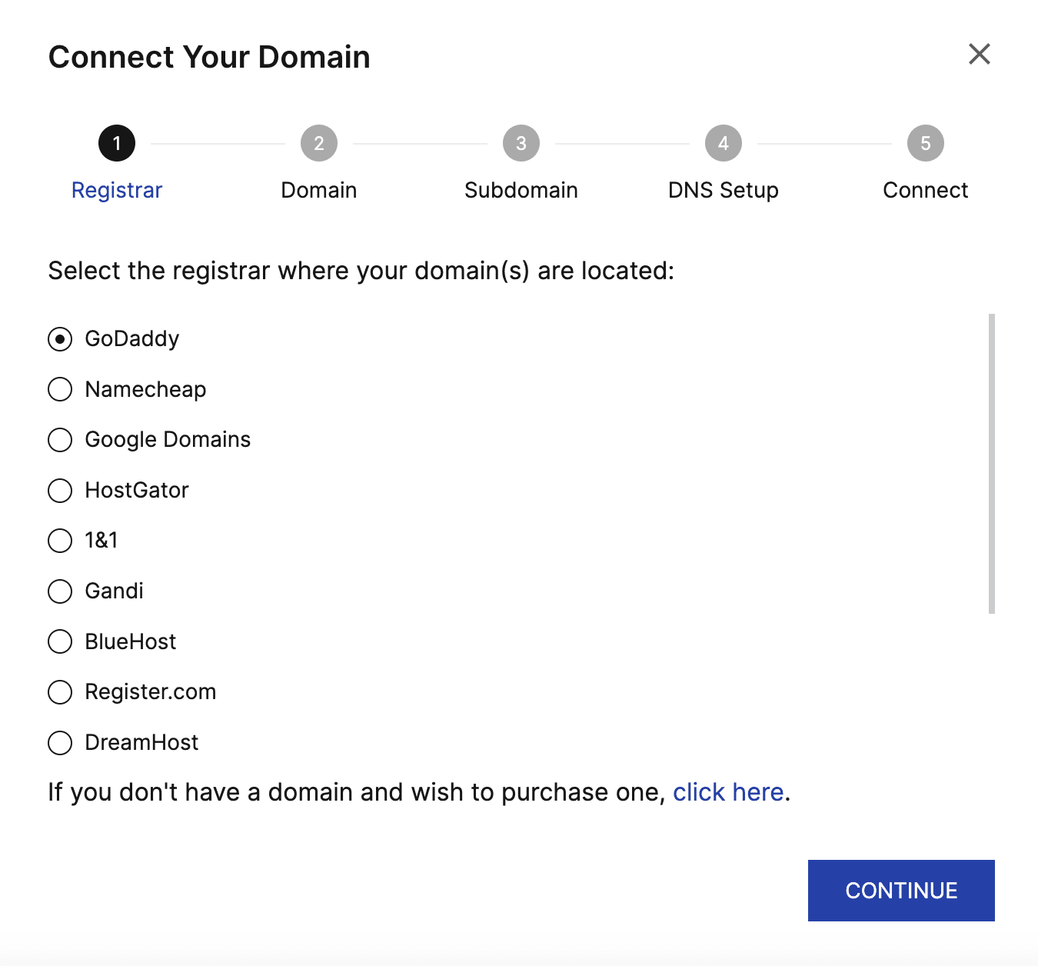The height and width of the screenshot is (966, 1038).
Task: Select the DreamHost registrar option
Action: click(x=60, y=743)
